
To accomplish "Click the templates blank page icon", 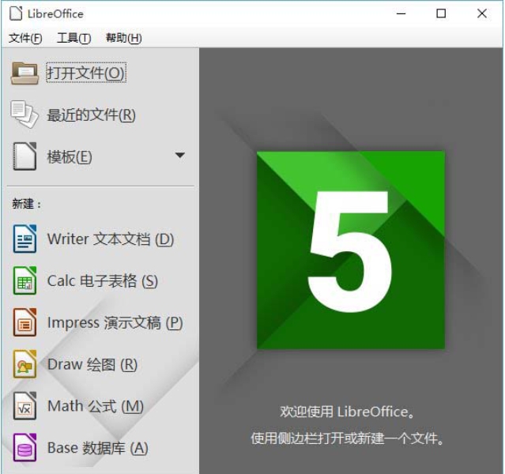I will [x=24, y=156].
